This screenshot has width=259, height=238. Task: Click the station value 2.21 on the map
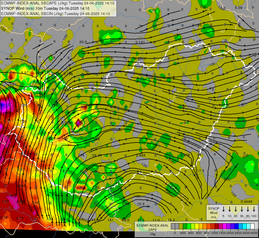pyautogui.click(x=66, y=171)
